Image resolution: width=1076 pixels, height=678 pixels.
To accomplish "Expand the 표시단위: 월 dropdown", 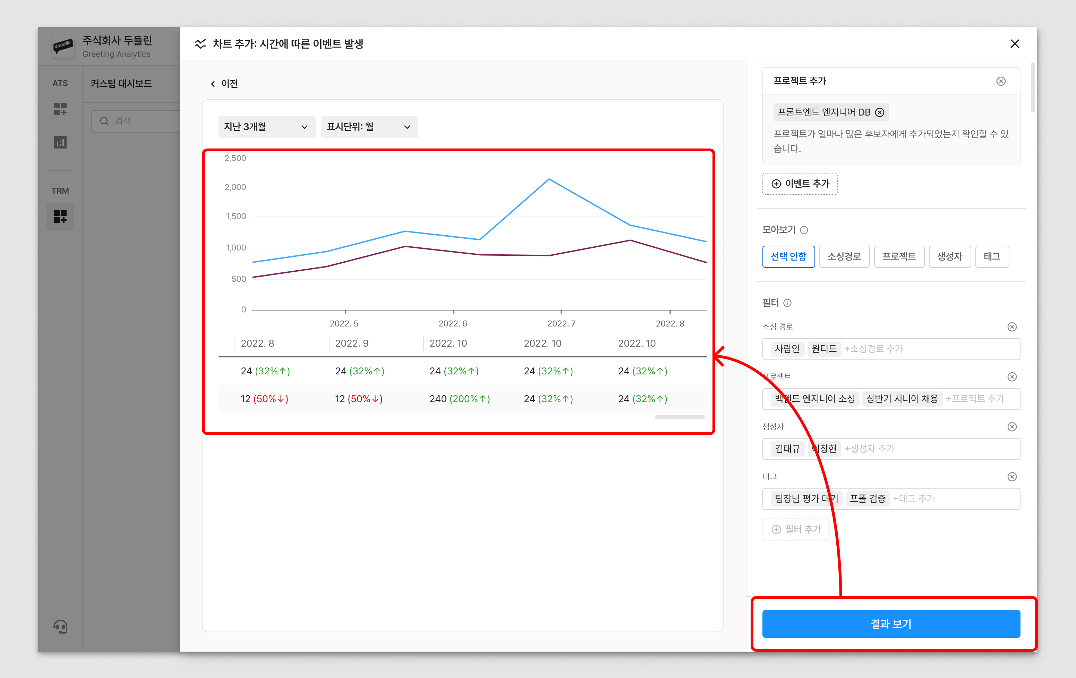I will click(369, 127).
